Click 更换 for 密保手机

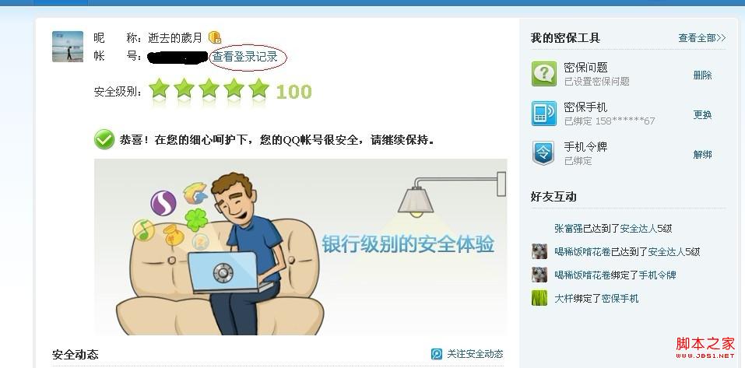[702, 114]
